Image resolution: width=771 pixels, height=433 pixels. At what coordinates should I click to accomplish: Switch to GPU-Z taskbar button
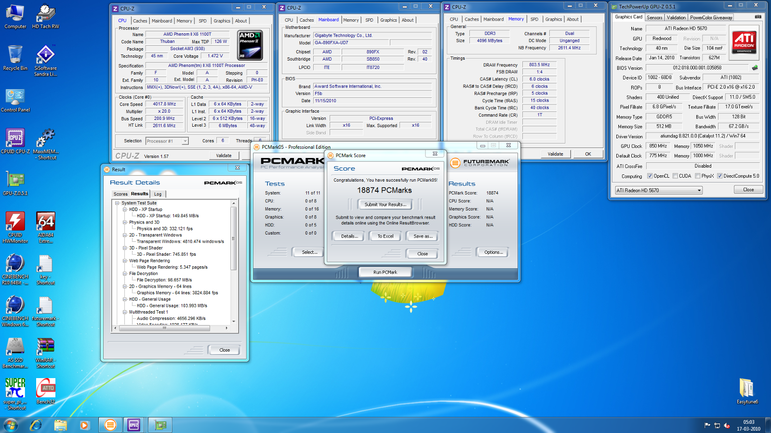[160, 425]
